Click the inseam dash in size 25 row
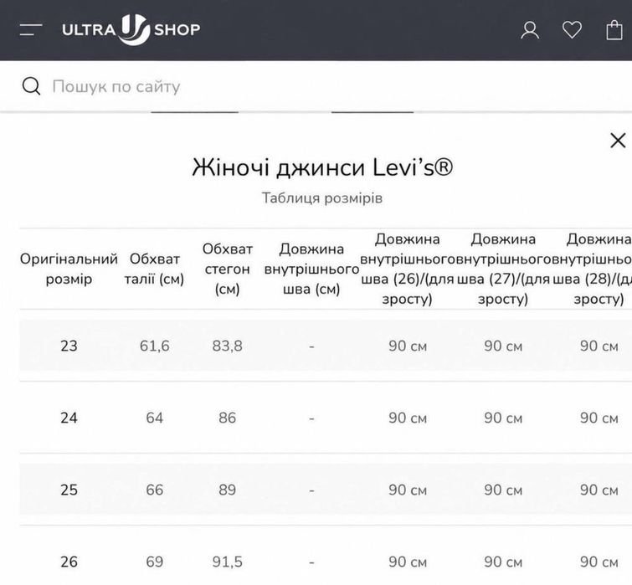 point(311,490)
